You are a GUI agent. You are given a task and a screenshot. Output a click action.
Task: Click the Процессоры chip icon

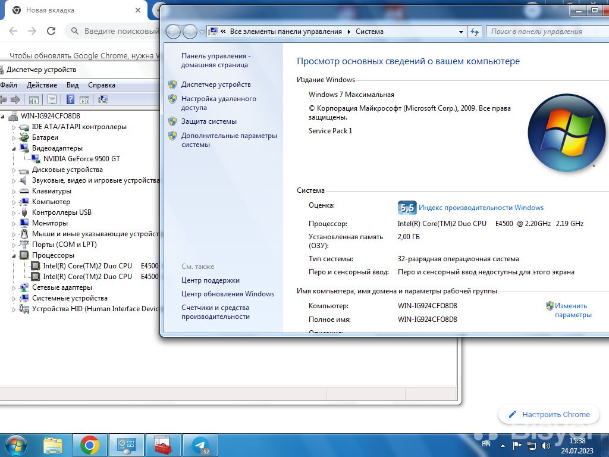click(24, 255)
